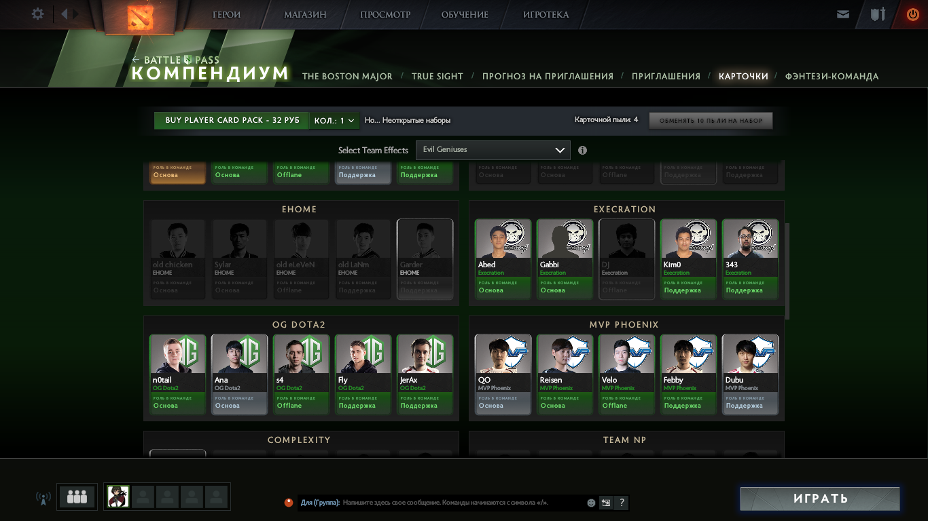Open the settings gear menu

[38, 14]
